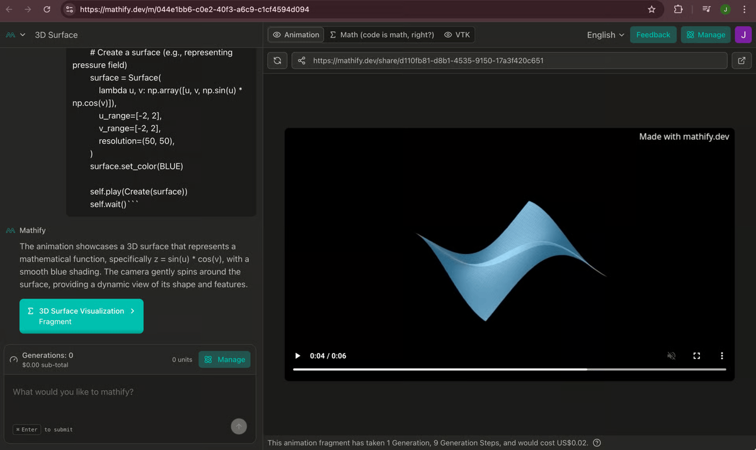Click the animation fragment cost status text
The image size is (756, 450).
(x=428, y=442)
